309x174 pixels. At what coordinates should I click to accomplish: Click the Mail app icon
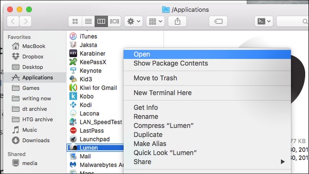point(73,156)
